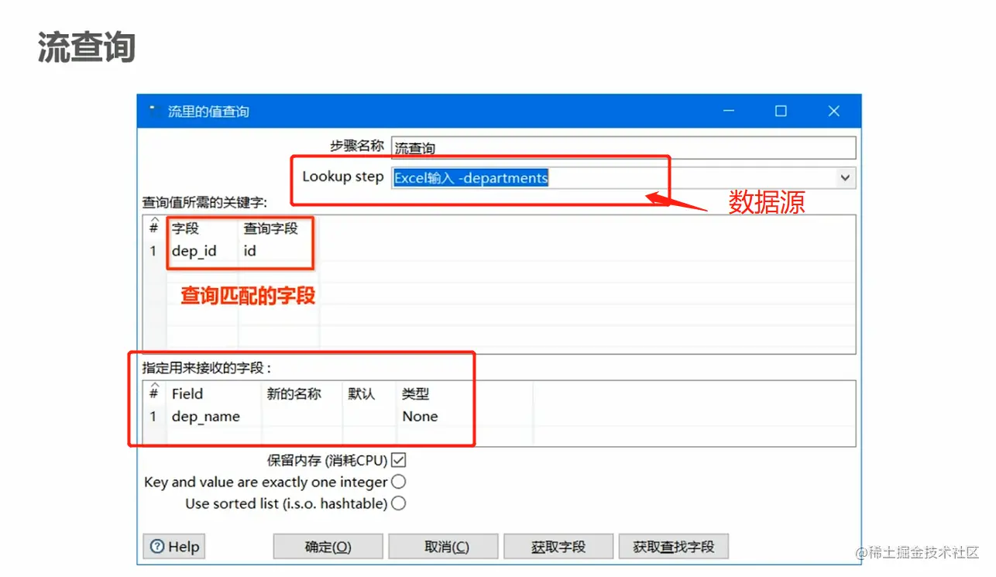Close the 流里的值查询 dialog
Image resolution: width=996 pixels, height=577 pixels.
tap(834, 111)
